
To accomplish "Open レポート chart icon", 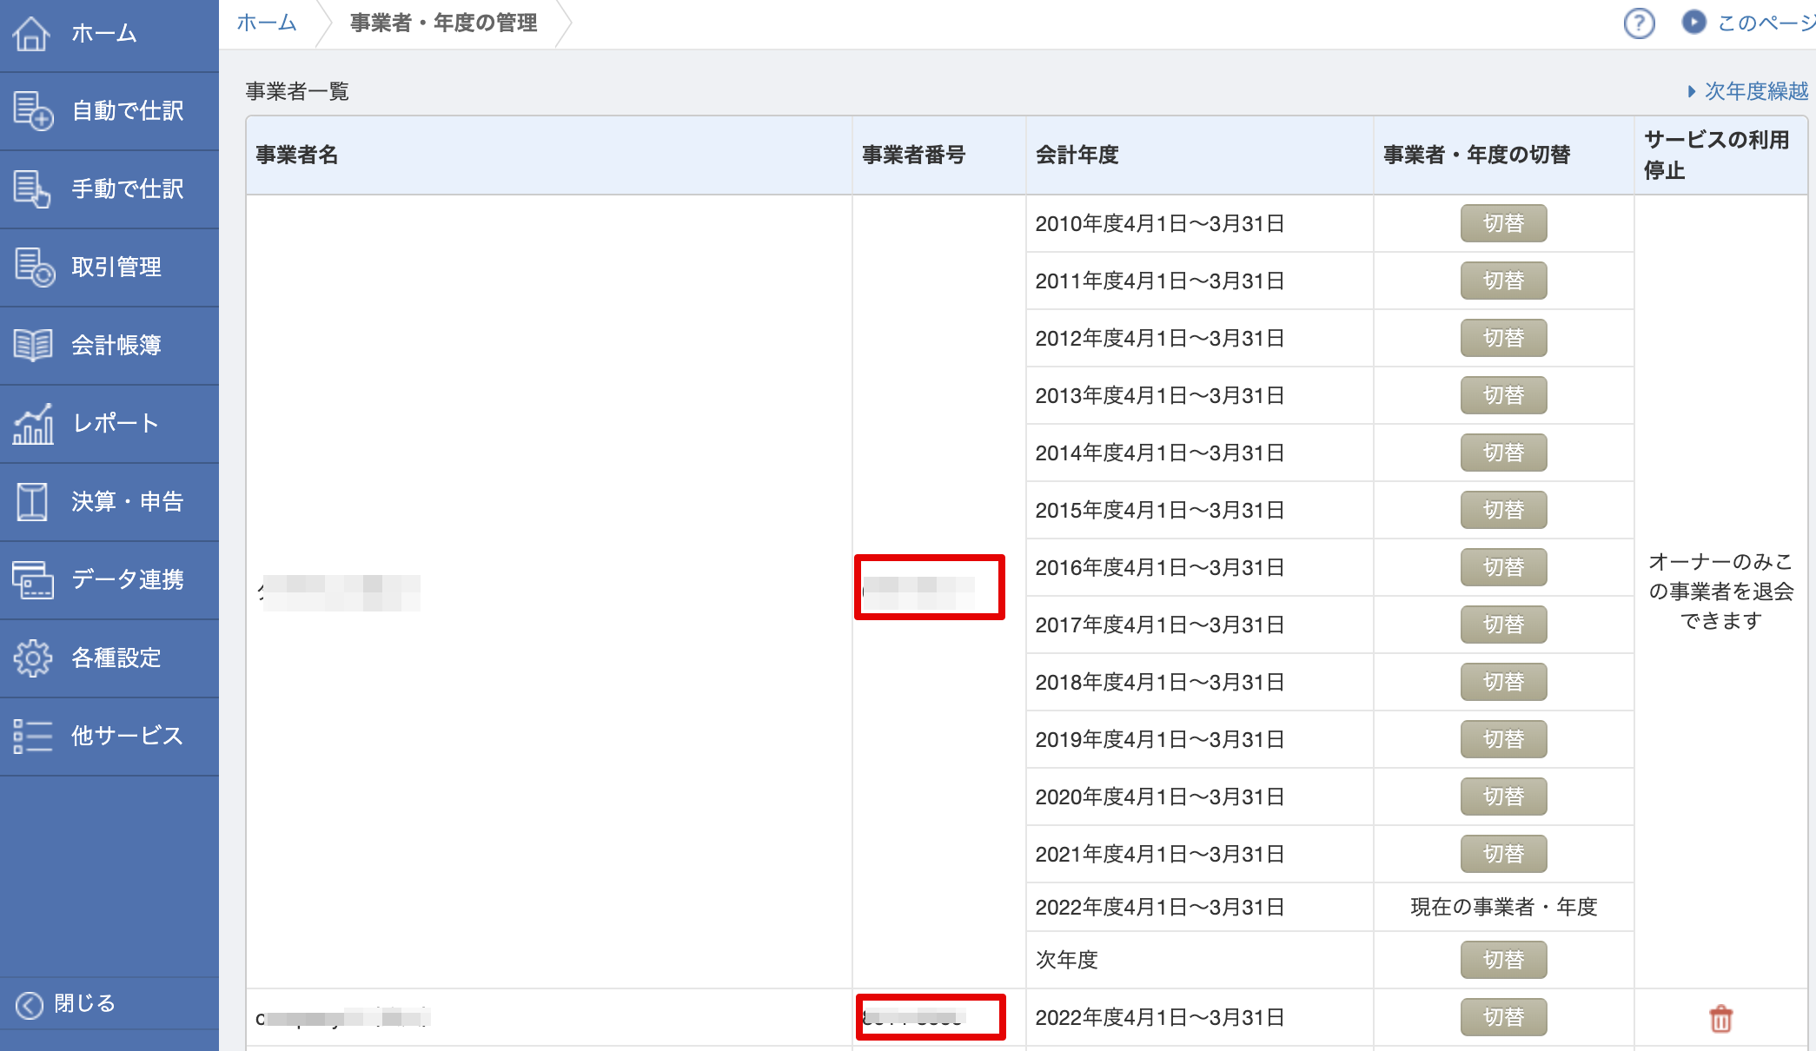I will click(33, 424).
